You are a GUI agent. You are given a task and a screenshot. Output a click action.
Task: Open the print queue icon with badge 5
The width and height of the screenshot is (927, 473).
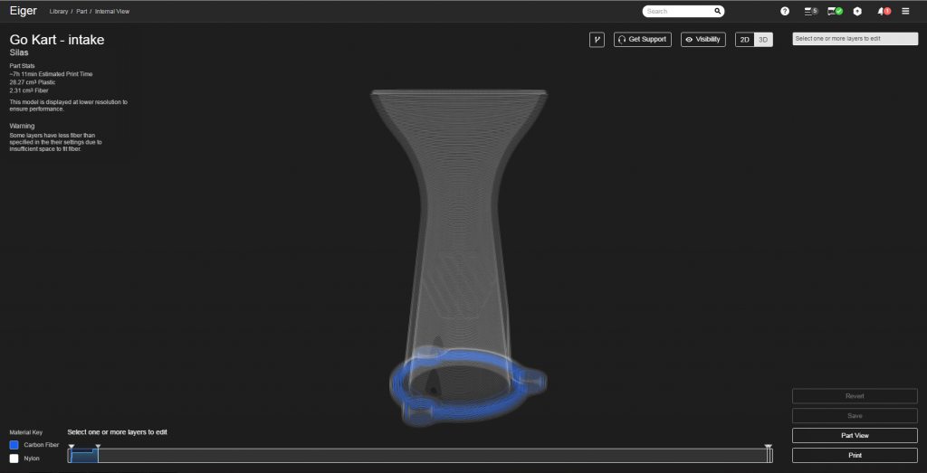(810, 11)
